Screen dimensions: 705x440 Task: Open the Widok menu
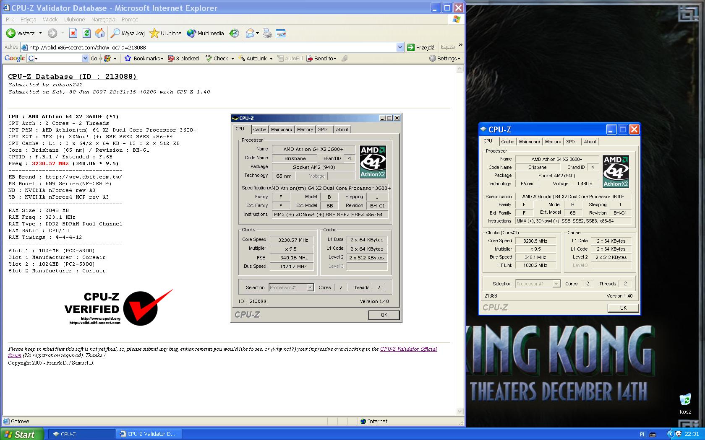point(50,19)
